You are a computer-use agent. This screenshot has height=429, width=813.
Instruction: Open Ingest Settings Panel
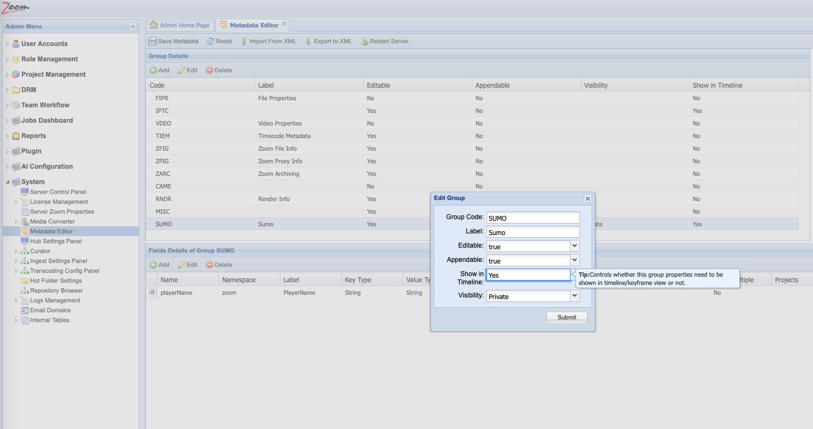coord(58,261)
